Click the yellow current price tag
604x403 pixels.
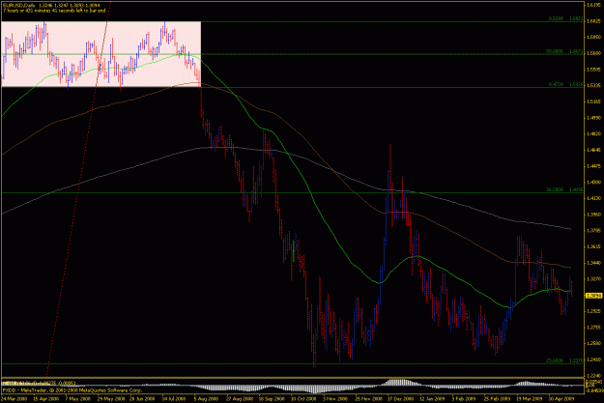pyautogui.click(x=593, y=296)
